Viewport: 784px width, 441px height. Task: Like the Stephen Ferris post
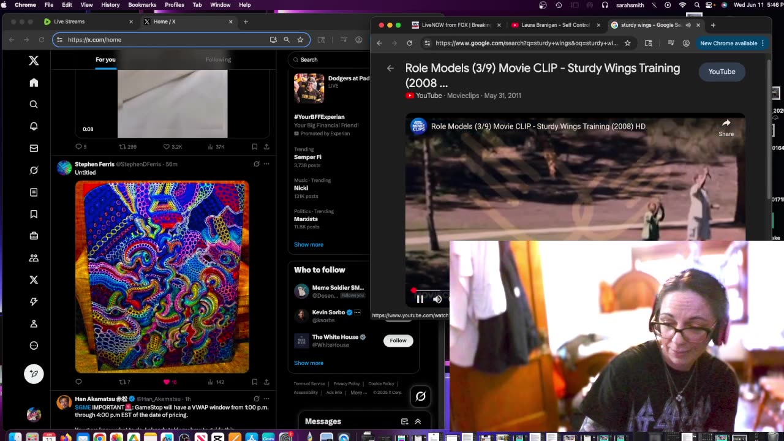[166, 382]
